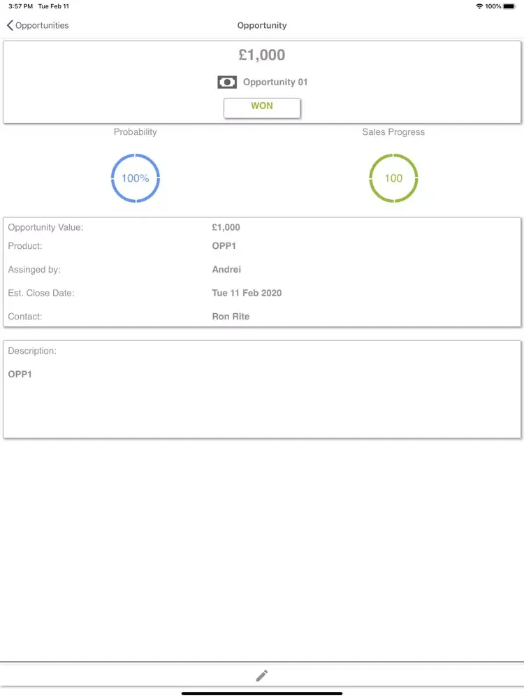The image size is (524, 699).
Task: Tap the £1,000 header amount
Action: pyautogui.click(x=262, y=55)
